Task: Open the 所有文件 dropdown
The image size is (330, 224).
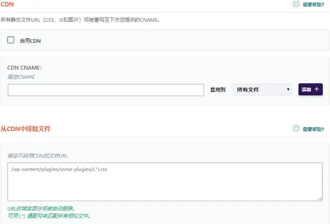Action: click(x=262, y=90)
